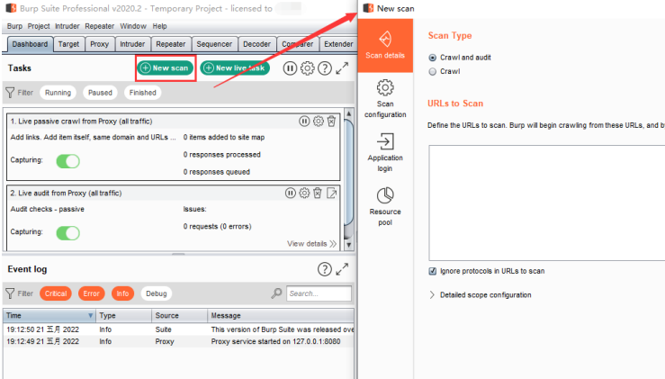The height and width of the screenshot is (379, 665).
Task: Click the Type column header
Action: [x=123, y=315]
